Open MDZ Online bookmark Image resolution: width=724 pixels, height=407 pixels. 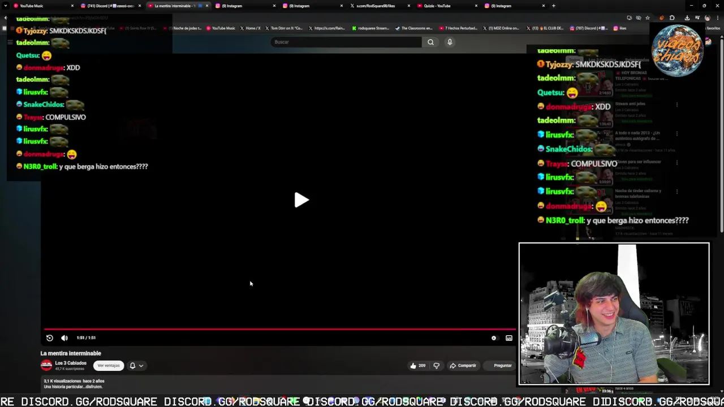(501, 28)
